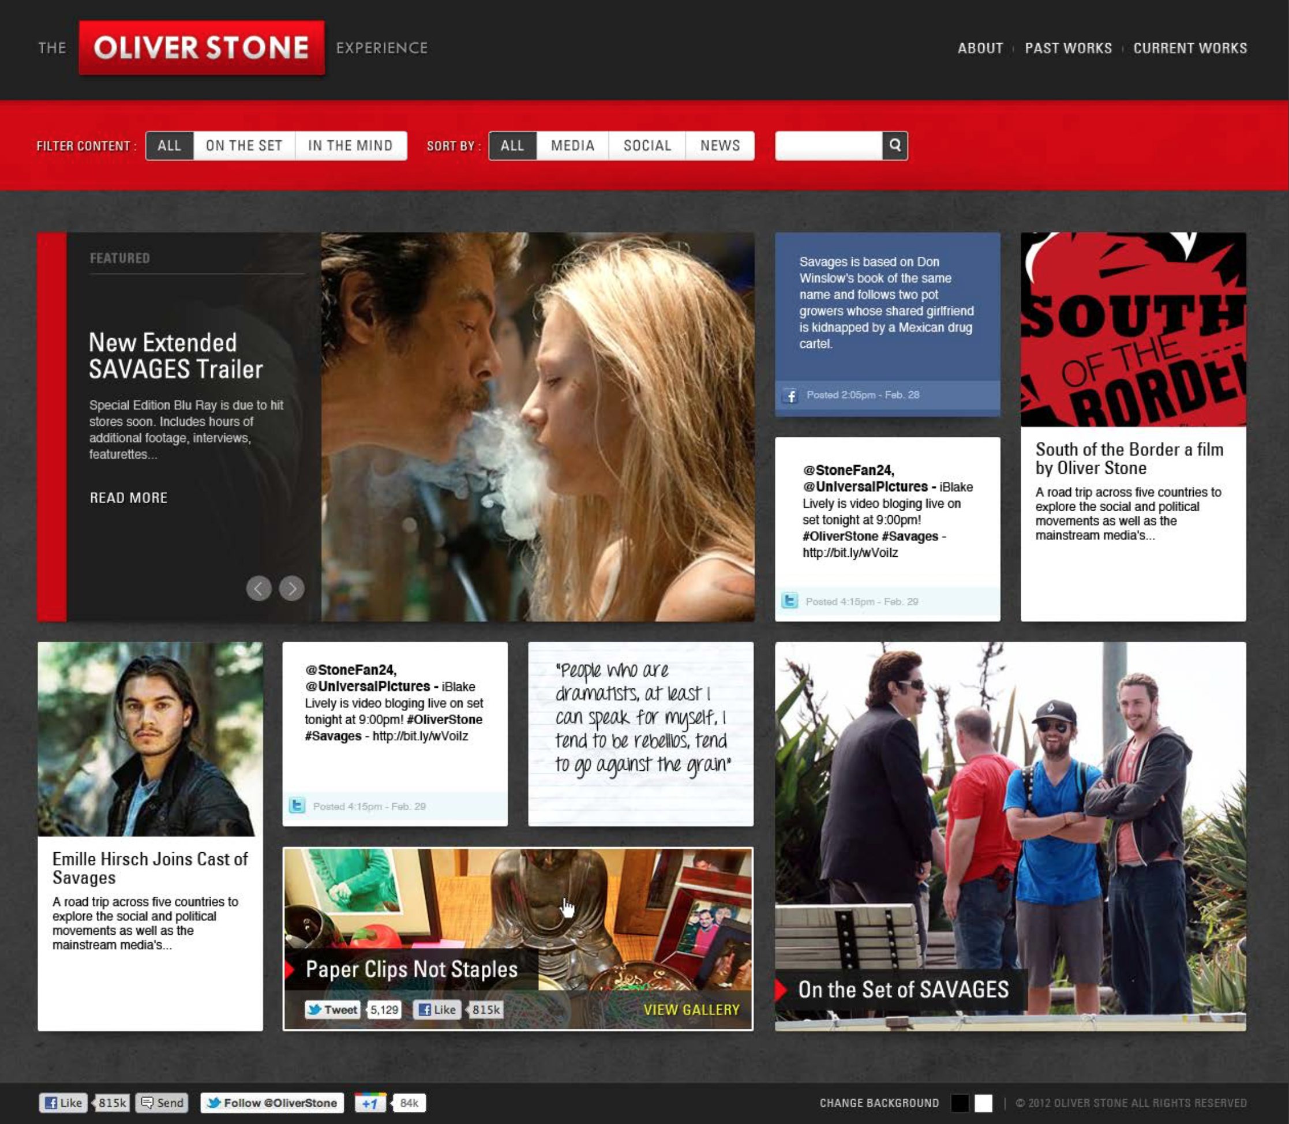This screenshot has height=1124, width=1289.
Task: Open Emille Hirsch portrait photo
Action: pyautogui.click(x=150, y=739)
